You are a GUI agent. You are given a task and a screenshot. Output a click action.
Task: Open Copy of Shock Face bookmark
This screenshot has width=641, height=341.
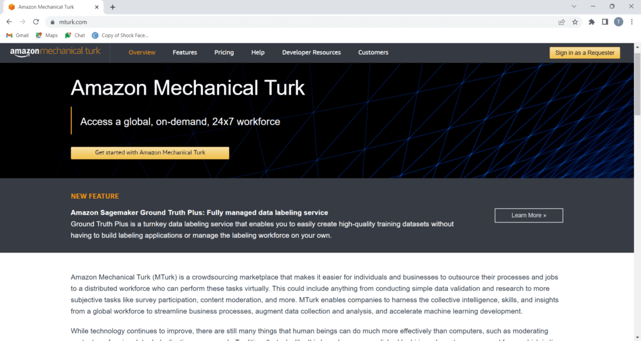(120, 35)
